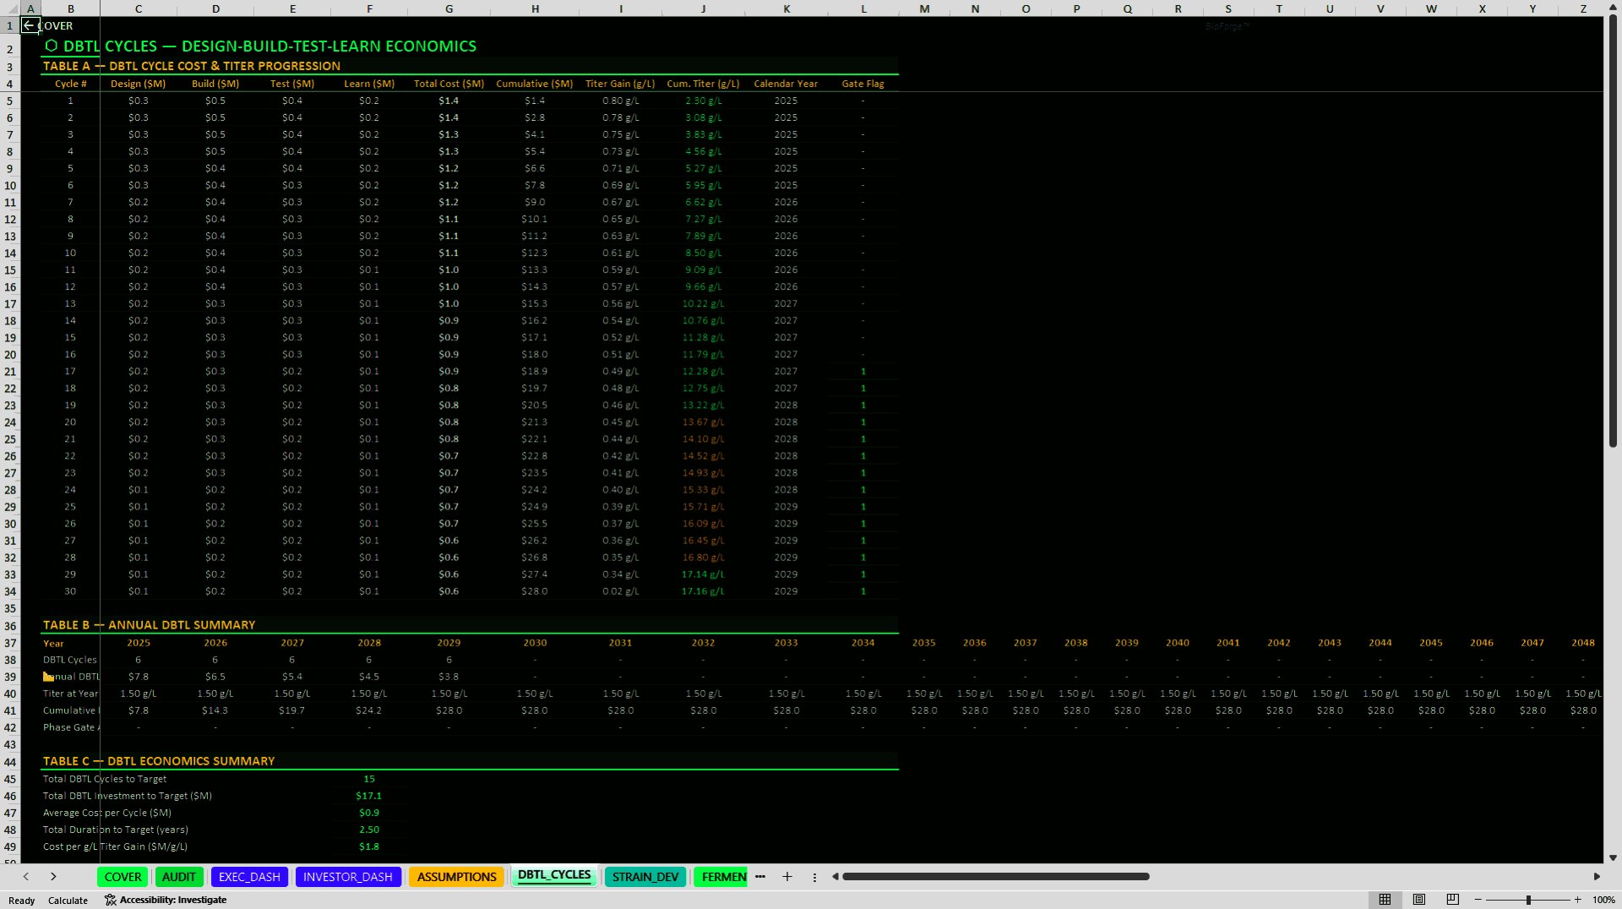Open Accessibility Investigate status
Image resolution: width=1622 pixels, height=909 pixels.
point(166,900)
